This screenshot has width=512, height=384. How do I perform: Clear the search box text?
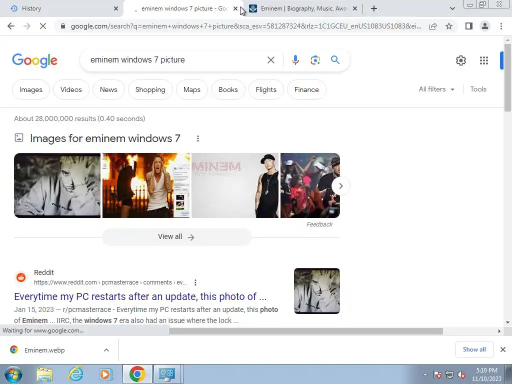coord(270,60)
